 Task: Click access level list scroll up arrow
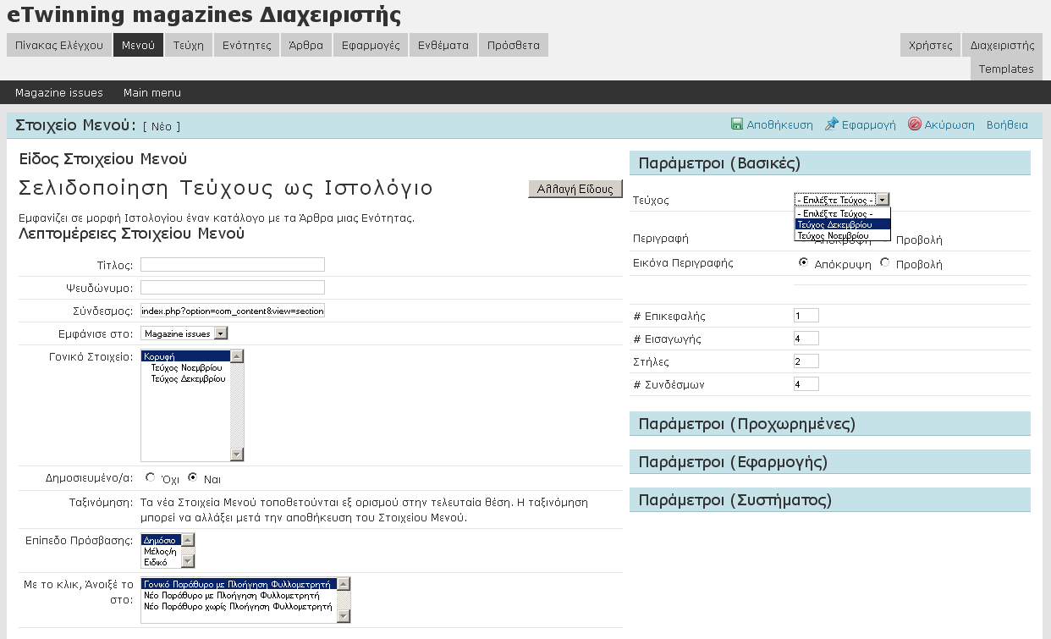[x=189, y=539]
